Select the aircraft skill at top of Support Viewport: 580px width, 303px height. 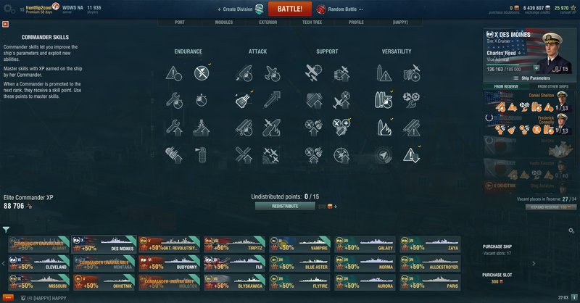tap(313, 73)
